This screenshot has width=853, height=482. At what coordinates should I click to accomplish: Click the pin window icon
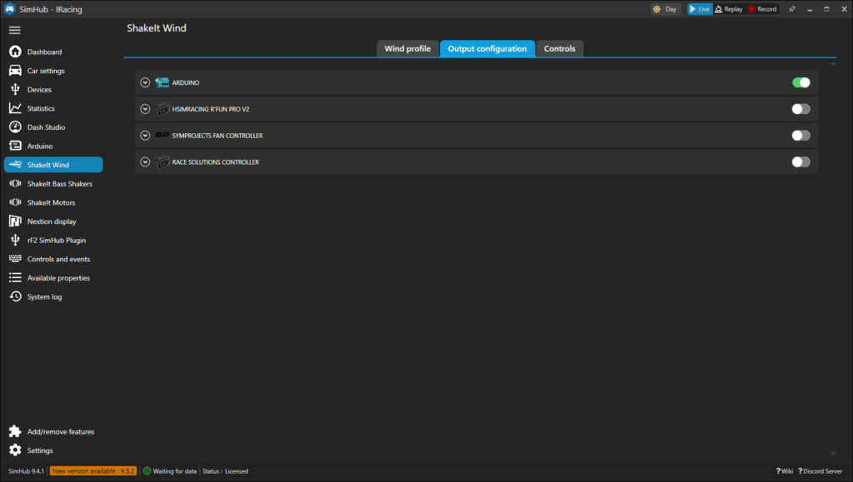[792, 9]
